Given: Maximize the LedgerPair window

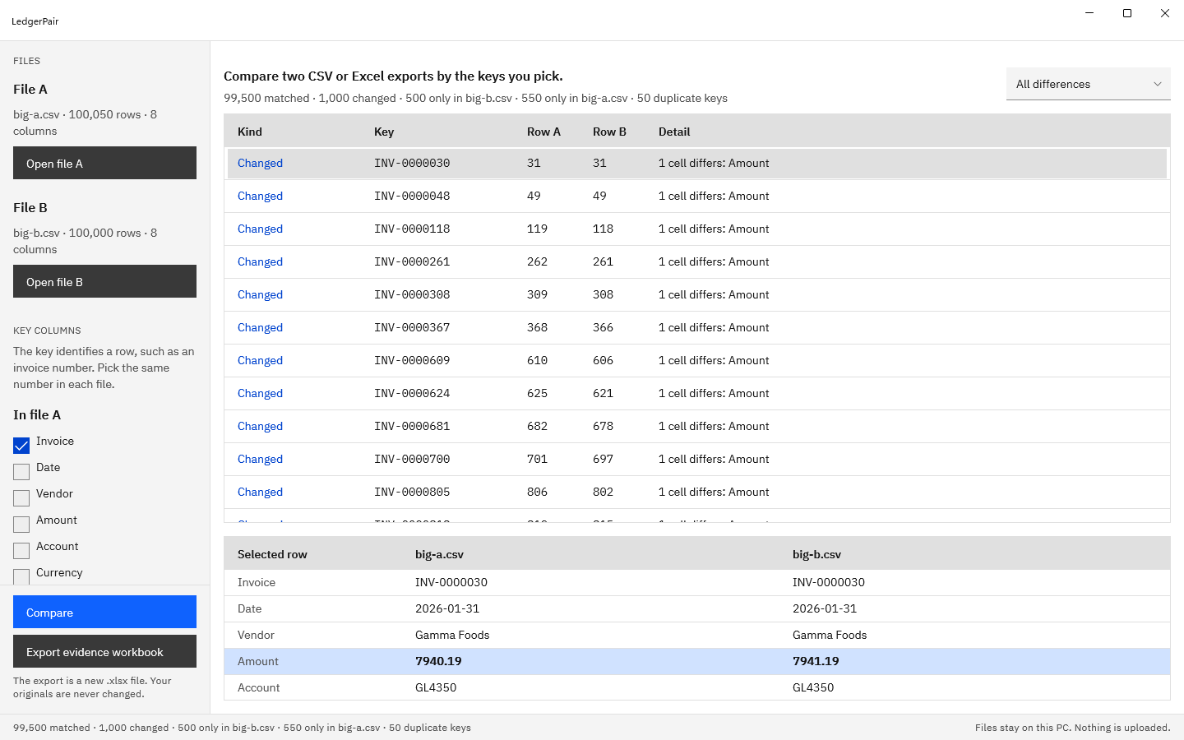Looking at the screenshot, I should click(1127, 13).
